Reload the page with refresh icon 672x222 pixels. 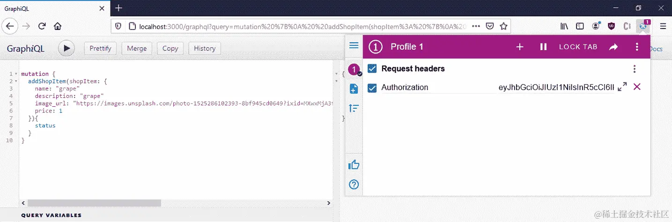[42, 26]
